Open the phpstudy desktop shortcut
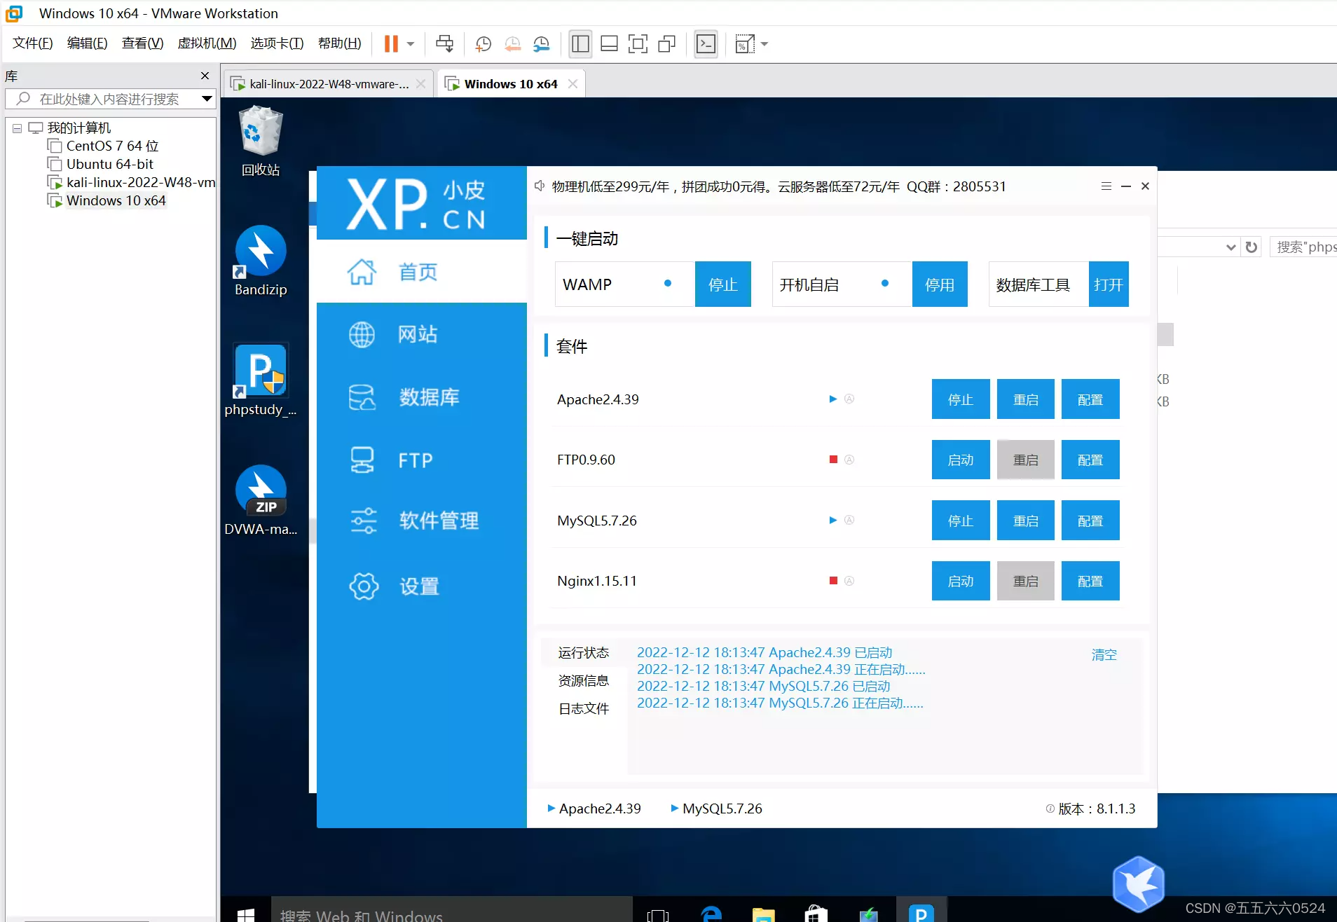 (261, 380)
